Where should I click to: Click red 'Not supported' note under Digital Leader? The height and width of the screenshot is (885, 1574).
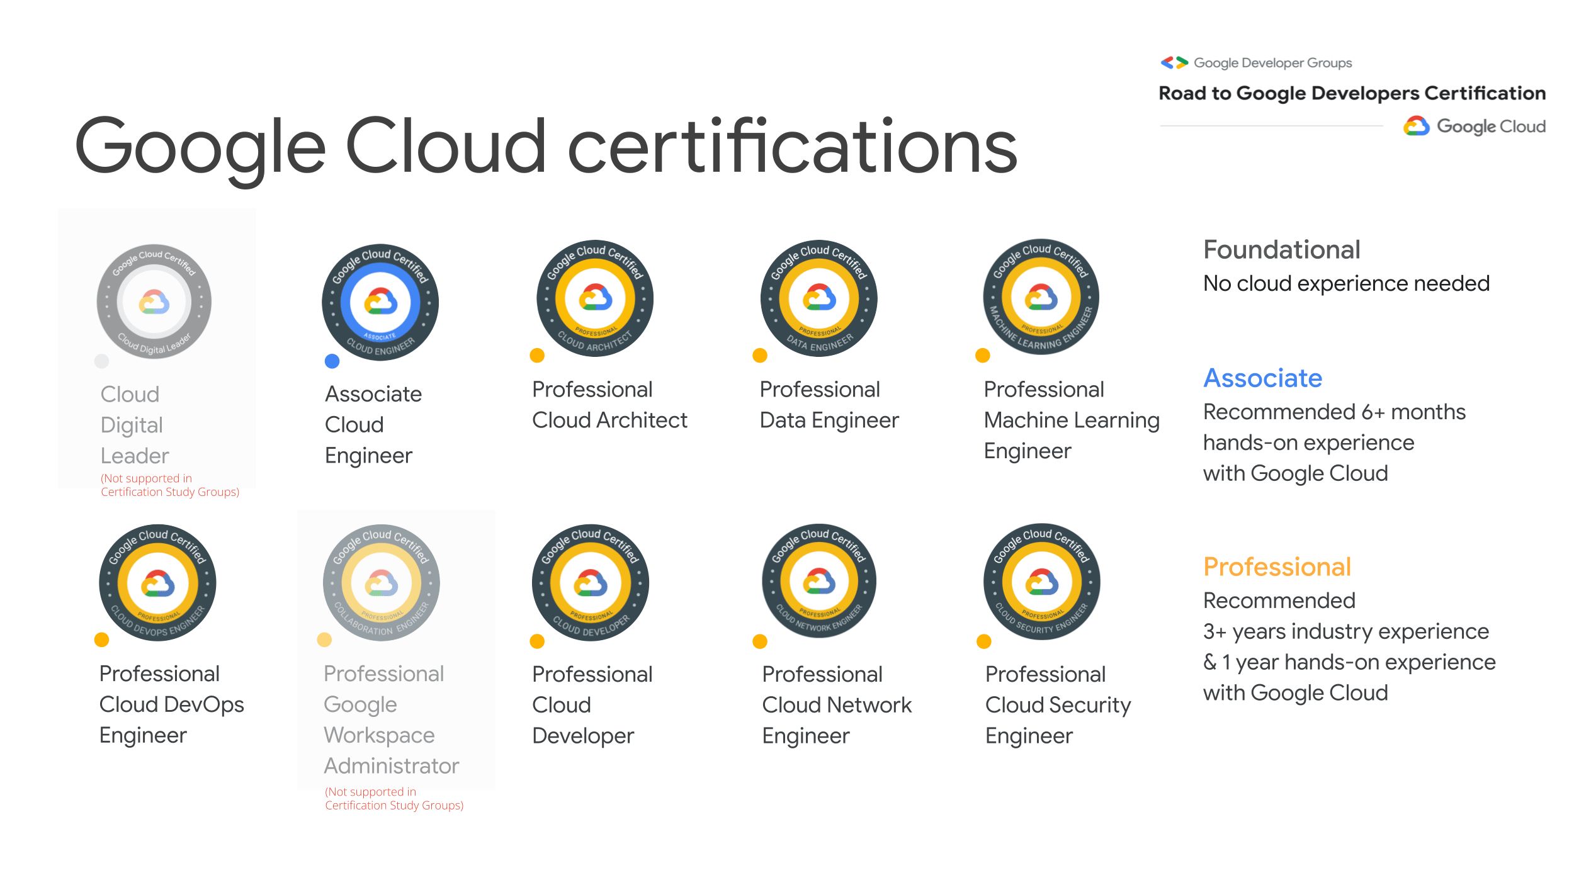[170, 485]
